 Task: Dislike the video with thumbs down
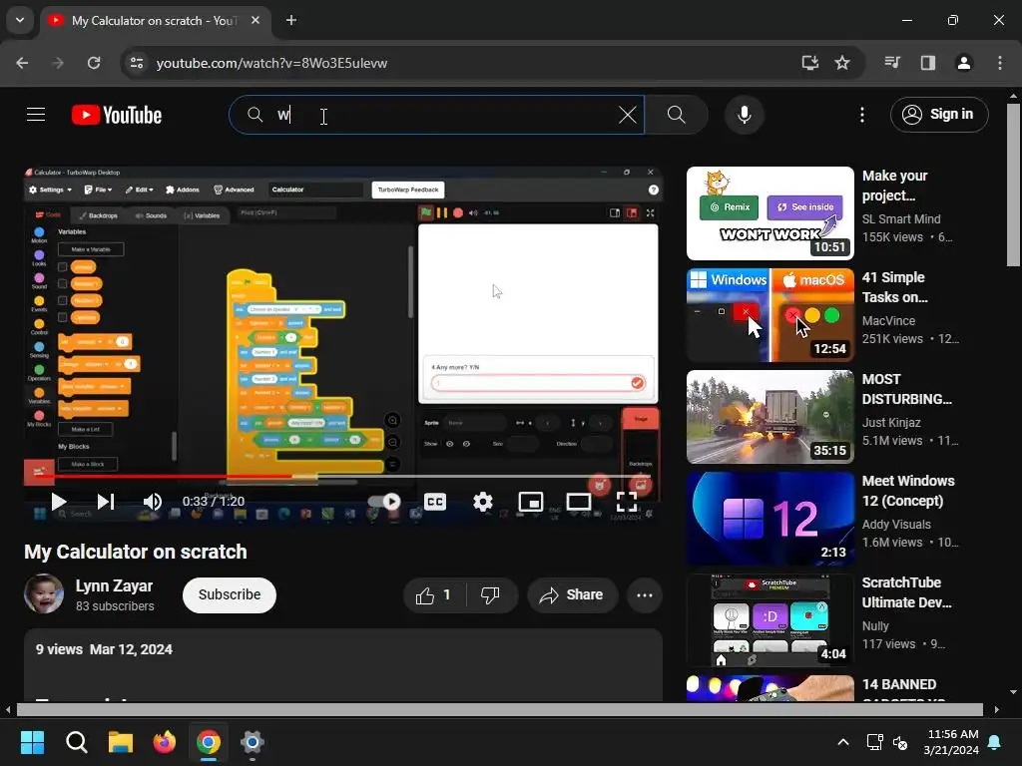(x=489, y=594)
